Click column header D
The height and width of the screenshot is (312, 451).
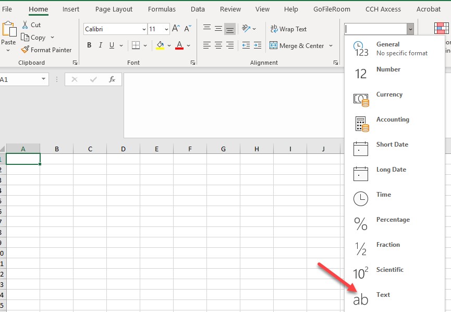click(x=123, y=149)
